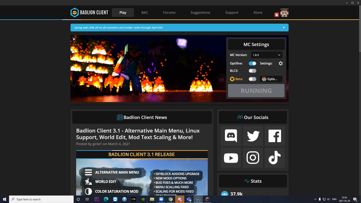The image size is (361, 203).
Task: Click the RUNNING launch button
Action: pyautogui.click(x=256, y=91)
